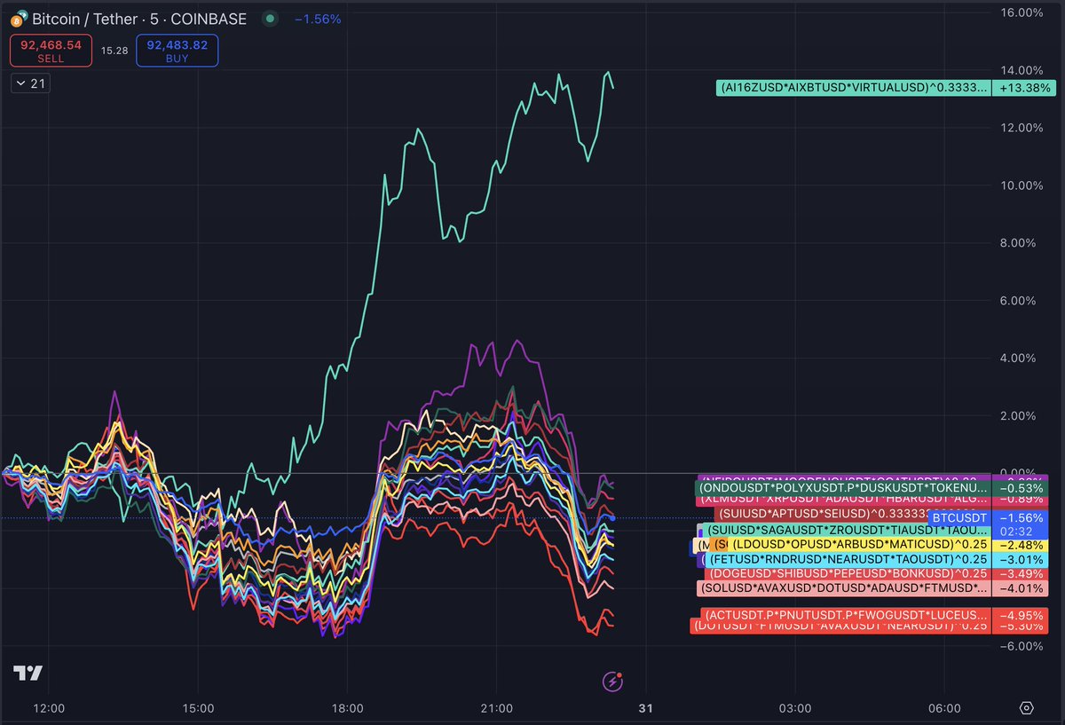Click the lightning bolt go-to-realtime icon
Screen dimensions: 1065x725
pyautogui.click(x=612, y=682)
